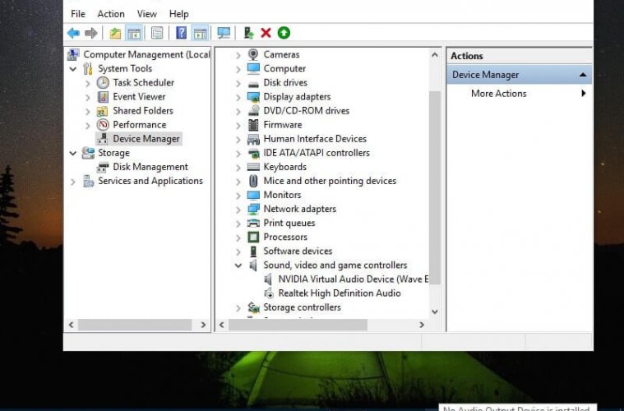Expand the Storage controllers category

click(238, 308)
